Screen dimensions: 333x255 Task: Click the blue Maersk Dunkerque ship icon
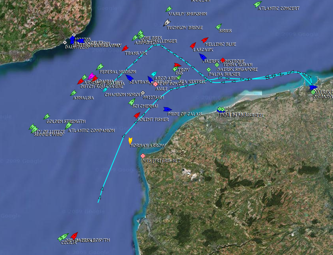(x=203, y=57)
